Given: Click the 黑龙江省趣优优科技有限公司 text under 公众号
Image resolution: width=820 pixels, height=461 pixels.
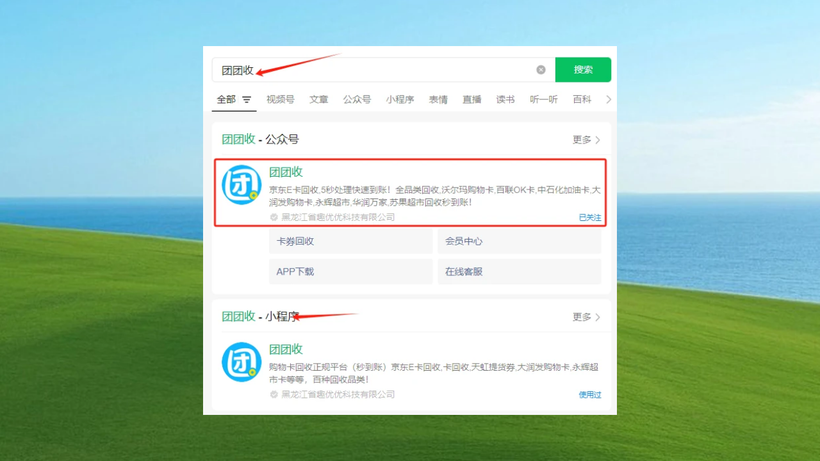Looking at the screenshot, I should (338, 218).
